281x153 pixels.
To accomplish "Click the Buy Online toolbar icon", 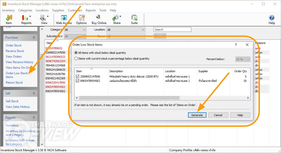I will pyautogui.click(x=99, y=19).
